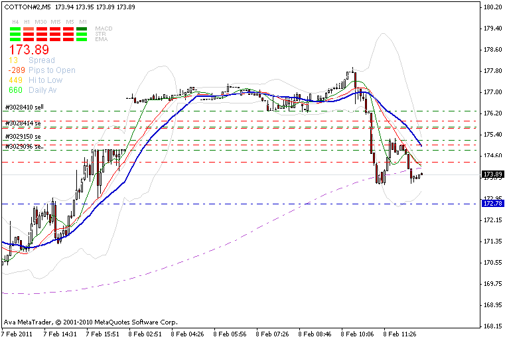
Task: Click the M30 STR red indicator block
Action: pyautogui.click(x=42, y=34)
